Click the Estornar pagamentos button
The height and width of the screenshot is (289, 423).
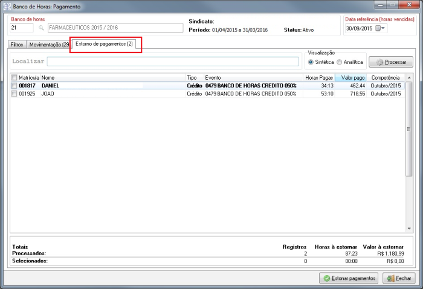point(349,278)
